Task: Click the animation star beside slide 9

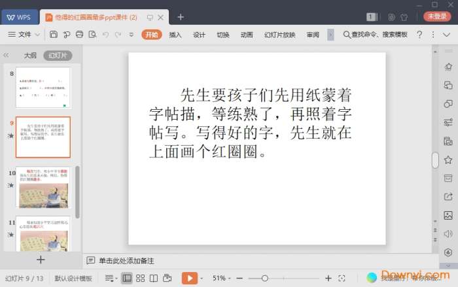Action: point(11,135)
